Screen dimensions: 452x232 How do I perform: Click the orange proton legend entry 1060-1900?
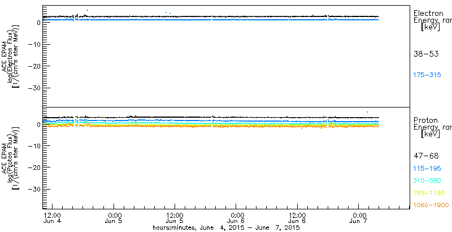[x=431, y=205]
